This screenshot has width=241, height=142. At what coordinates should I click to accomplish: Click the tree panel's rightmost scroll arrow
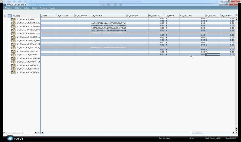tap(38, 133)
